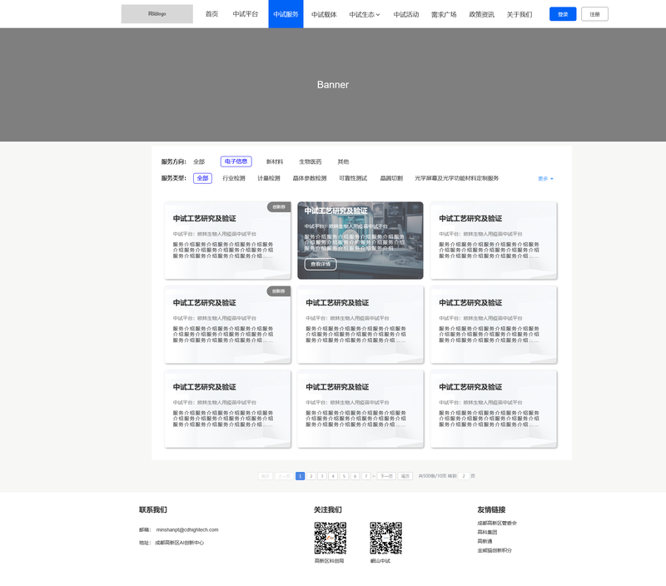666x586 pixels.
Task: Click the gray Banner image
Action: click(333, 85)
